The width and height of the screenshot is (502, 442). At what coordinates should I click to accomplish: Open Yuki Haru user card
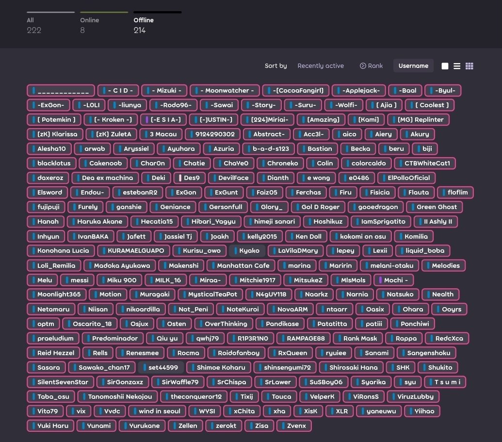[x=50, y=426]
